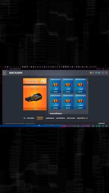Toggle fullscreen mode icon in shop header
The image size is (109, 193).
click(x=103, y=73)
